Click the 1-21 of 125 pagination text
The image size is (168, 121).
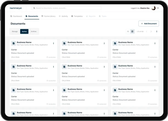[x=140, y=31]
